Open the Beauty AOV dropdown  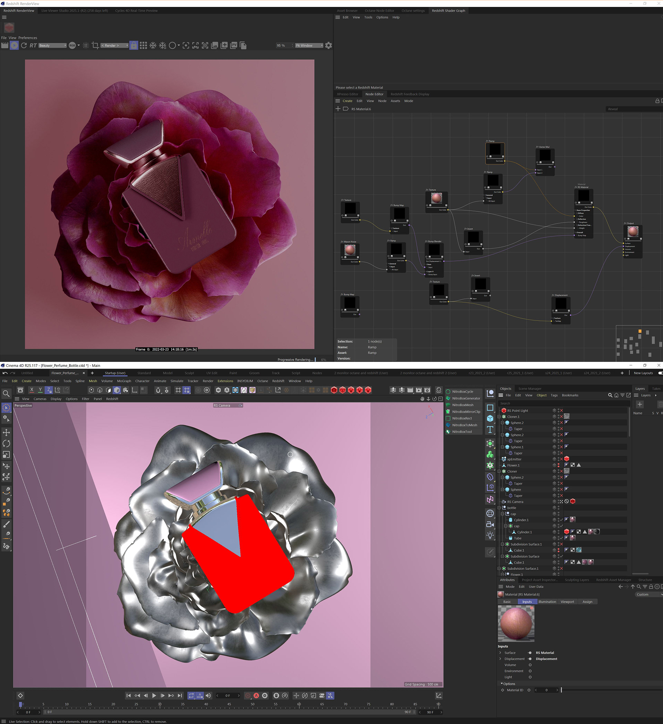coord(52,46)
